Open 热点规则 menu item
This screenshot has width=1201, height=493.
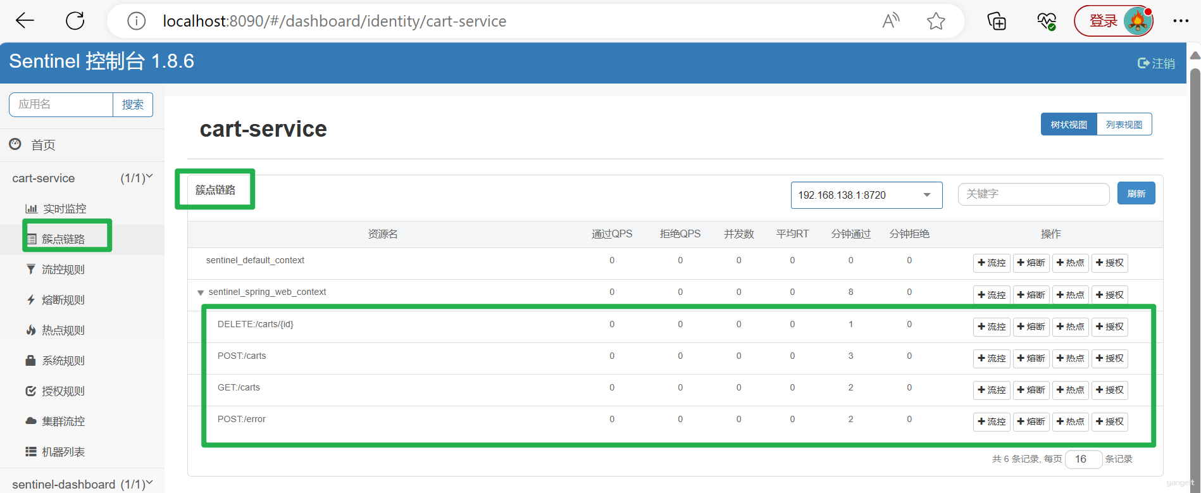[63, 330]
